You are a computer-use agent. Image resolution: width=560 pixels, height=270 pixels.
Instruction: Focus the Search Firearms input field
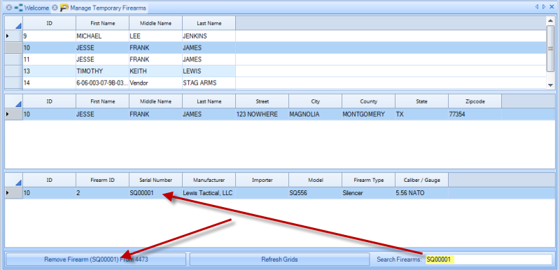(x=488, y=260)
